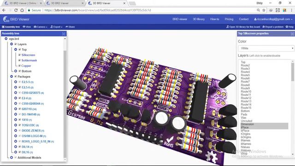295x166 pixels.
Task: Expand the DIL14 package node
Action: pos(16,147)
